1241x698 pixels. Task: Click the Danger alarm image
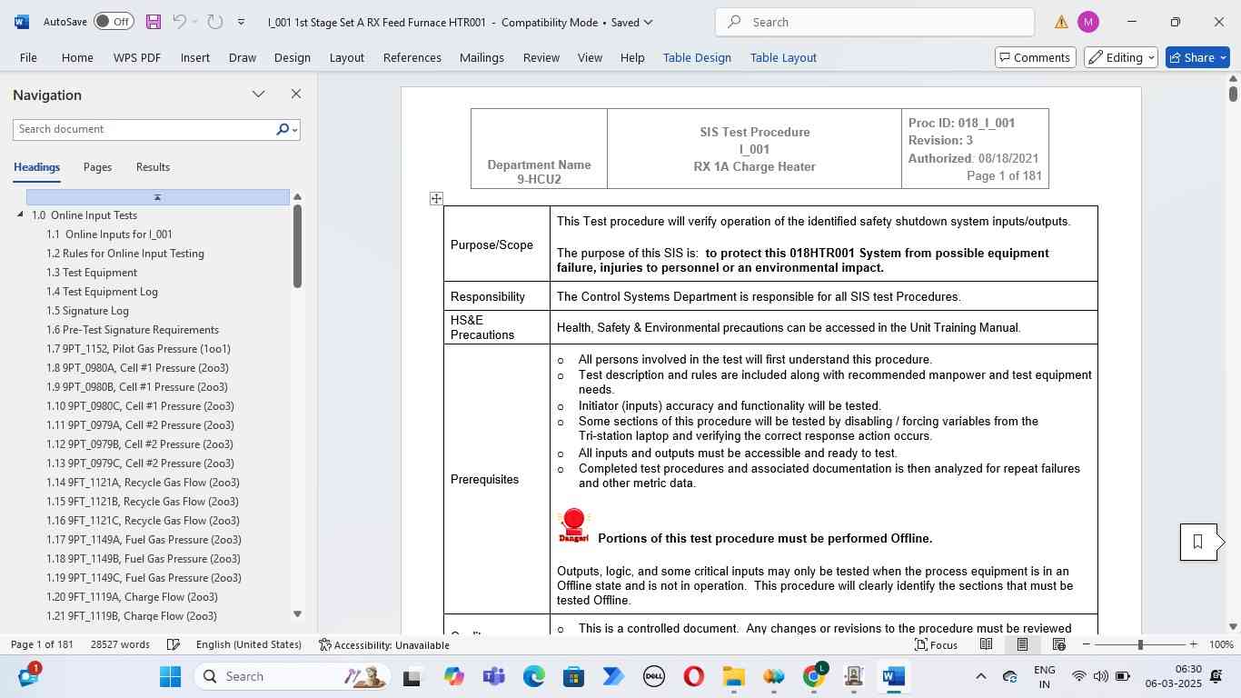click(574, 526)
